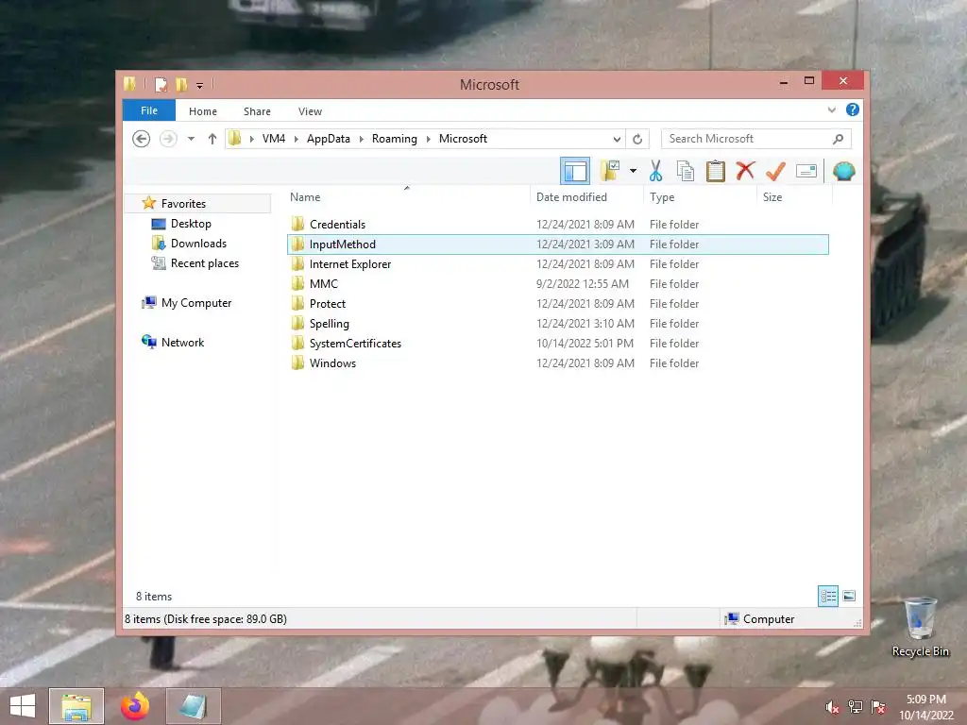Select the MMC folder
967x725 pixels.
point(557,283)
